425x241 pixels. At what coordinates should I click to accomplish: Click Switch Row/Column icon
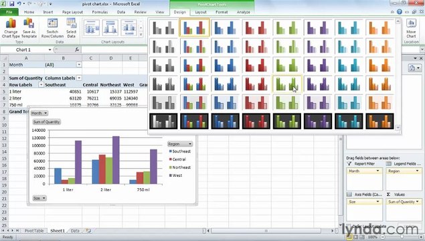(x=52, y=28)
